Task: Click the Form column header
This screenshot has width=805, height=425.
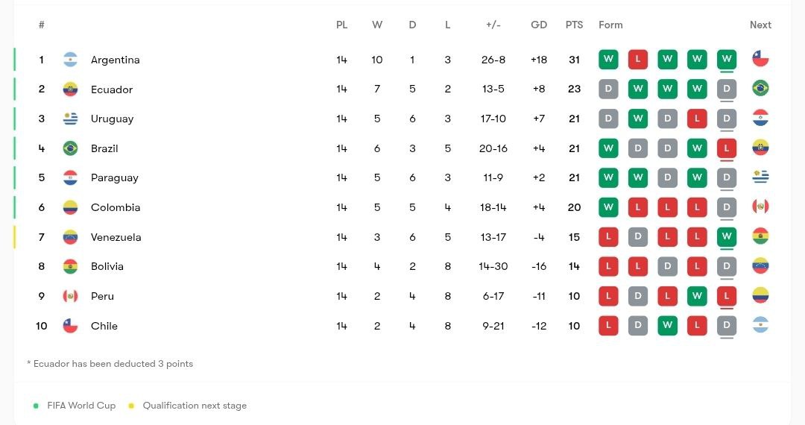Action: pyautogui.click(x=610, y=25)
